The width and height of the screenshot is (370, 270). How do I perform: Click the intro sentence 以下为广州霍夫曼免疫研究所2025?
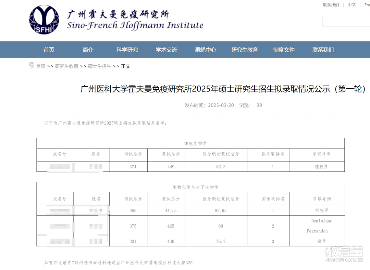(x=106, y=123)
